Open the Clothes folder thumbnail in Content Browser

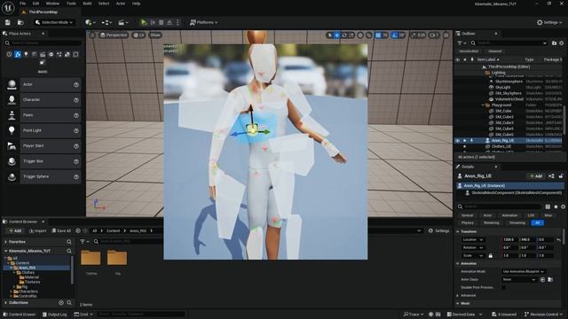pyautogui.click(x=91, y=258)
